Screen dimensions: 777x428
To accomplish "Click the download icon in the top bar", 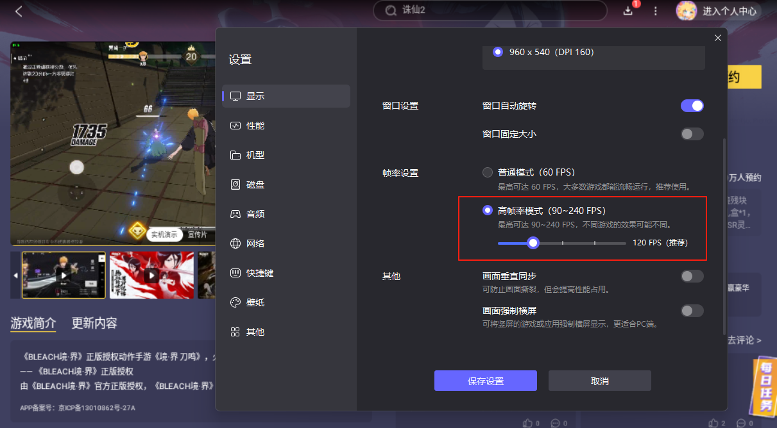I will (628, 11).
